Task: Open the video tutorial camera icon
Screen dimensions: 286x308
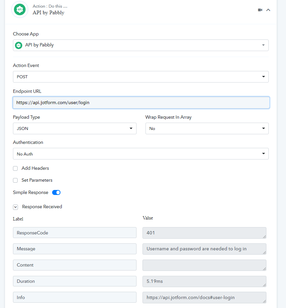Action: click(260, 10)
